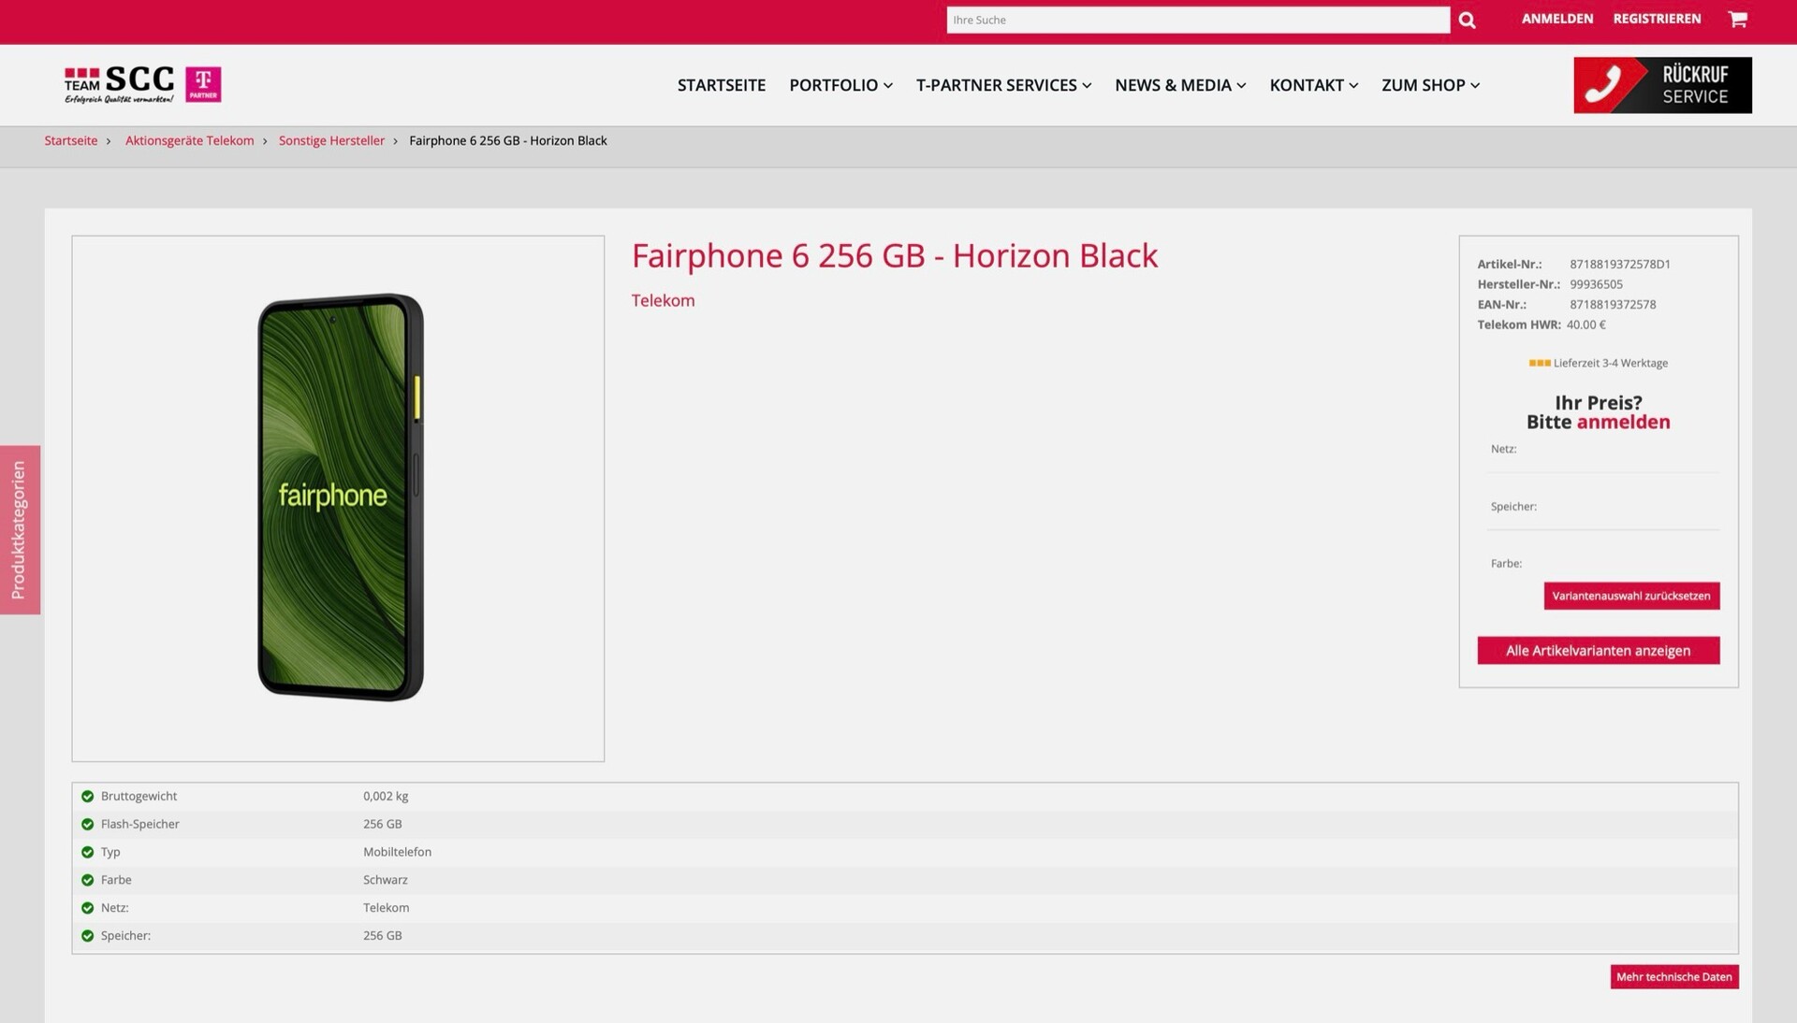Click the search magnifier icon

[1467, 21]
